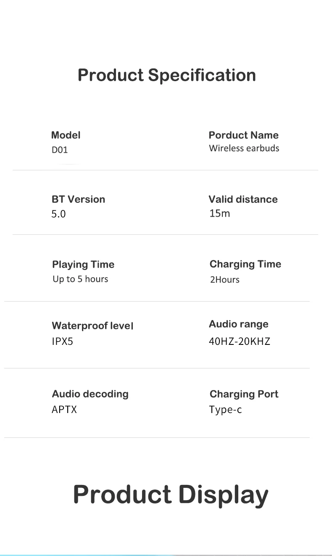Click the APTX decoding value
This screenshot has height=556, width=332.
pyautogui.click(x=64, y=410)
